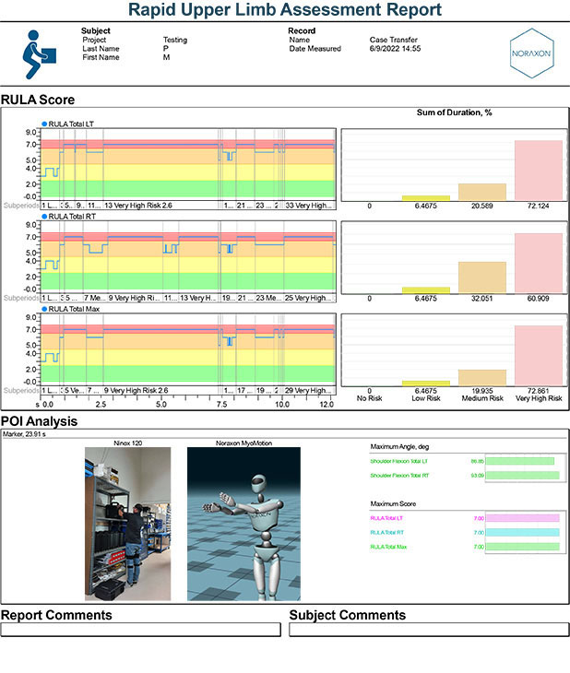This screenshot has height=673, width=570.
Task: Click the 'Maximum Score' heading
Action: pos(393,504)
